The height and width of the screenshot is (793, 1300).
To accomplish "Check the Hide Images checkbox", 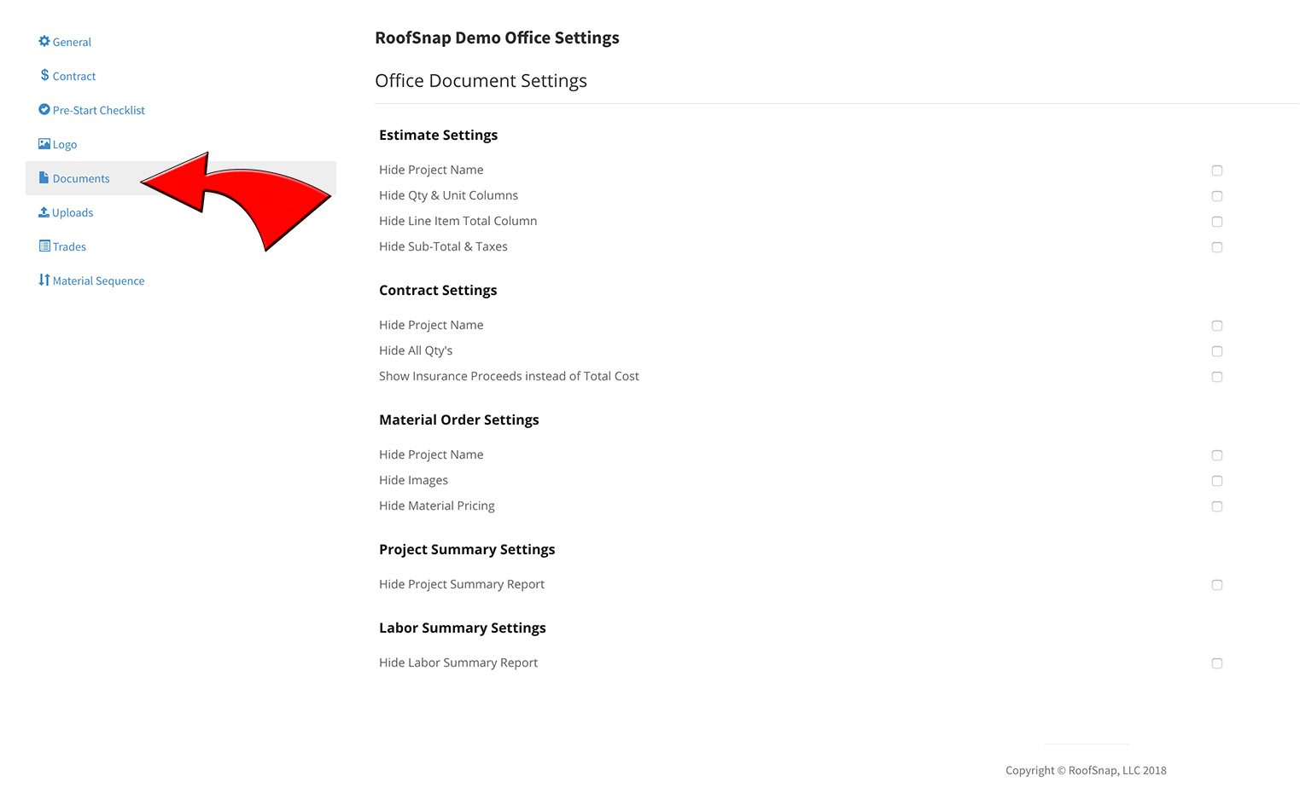I will point(1217,481).
